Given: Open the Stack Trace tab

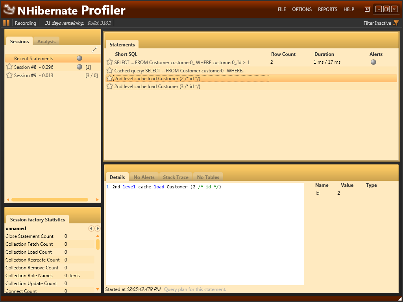Looking at the screenshot, I should tap(176, 177).
